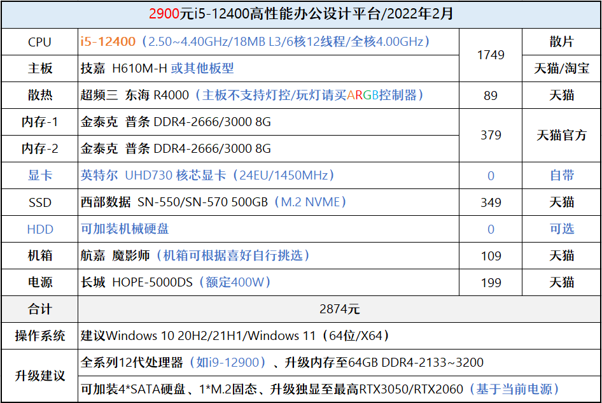Click the '建议Windows 10 20H2/21H1/Windows 11' cell
This screenshot has width=602, height=403.
(339, 336)
